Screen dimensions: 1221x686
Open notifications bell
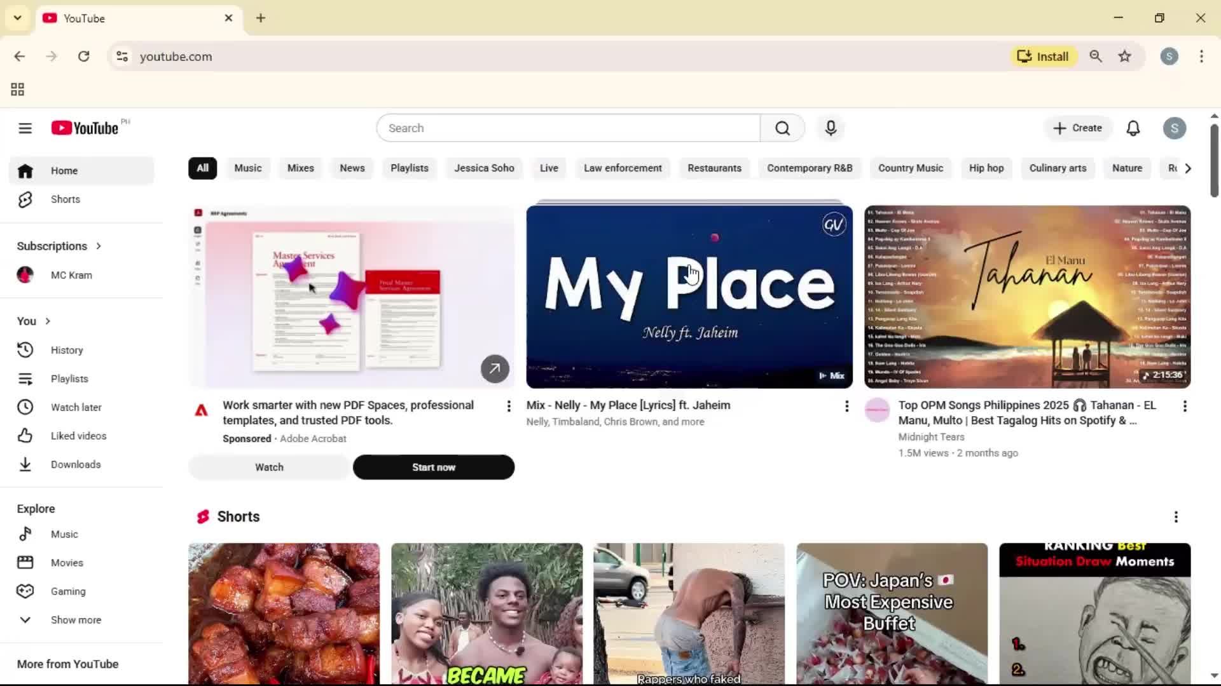point(1134,128)
